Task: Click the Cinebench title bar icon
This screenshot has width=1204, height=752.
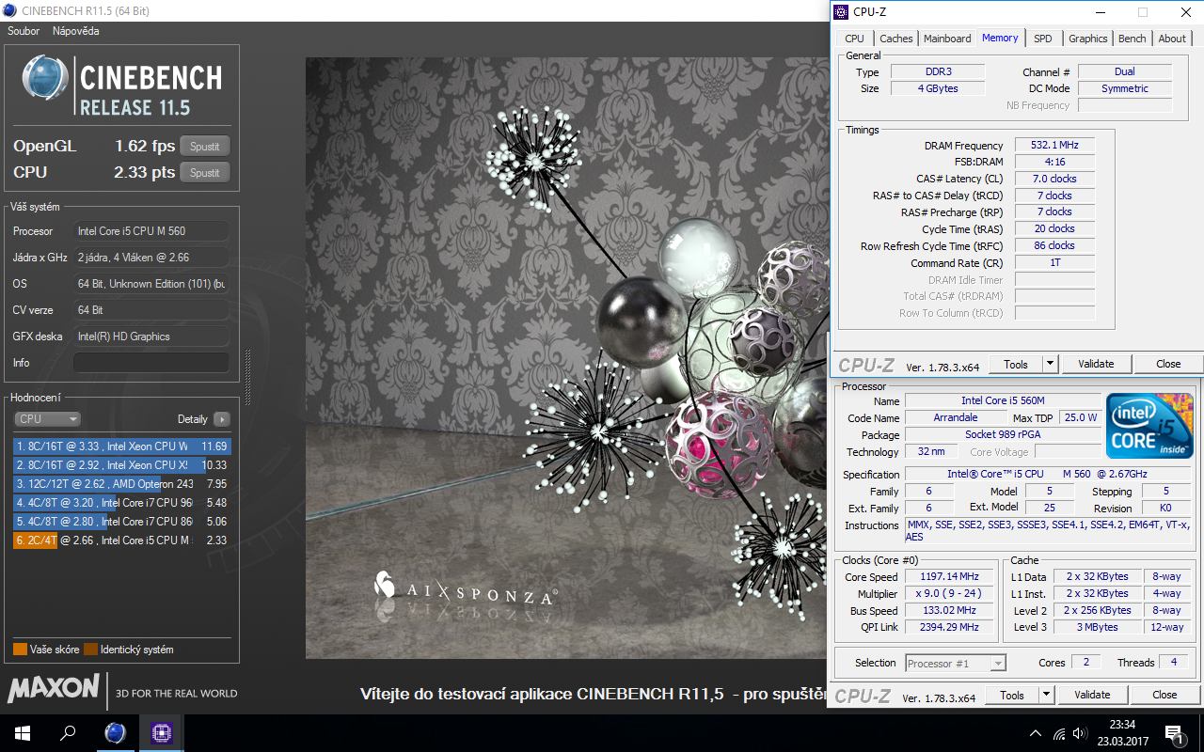Action: point(10,11)
